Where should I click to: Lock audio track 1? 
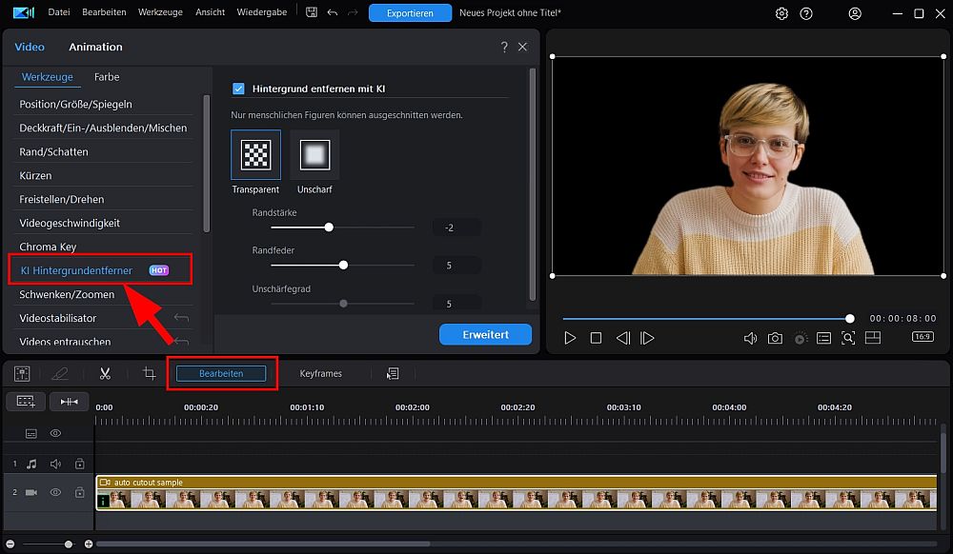point(79,465)
